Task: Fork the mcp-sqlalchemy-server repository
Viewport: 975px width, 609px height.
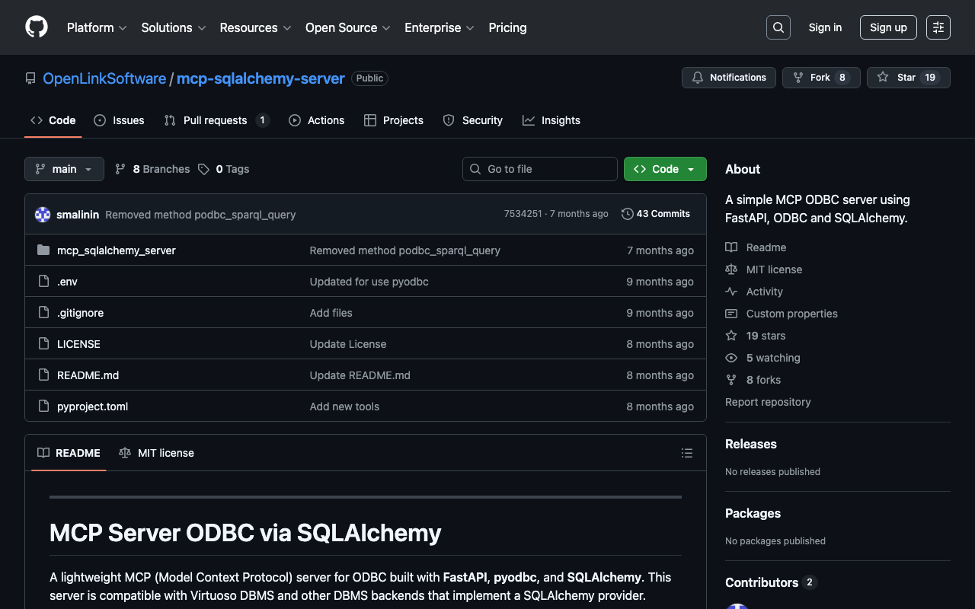Action: (820, 78)
